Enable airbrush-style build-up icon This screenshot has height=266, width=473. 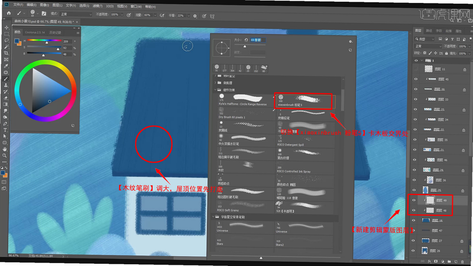pos(162,15)
